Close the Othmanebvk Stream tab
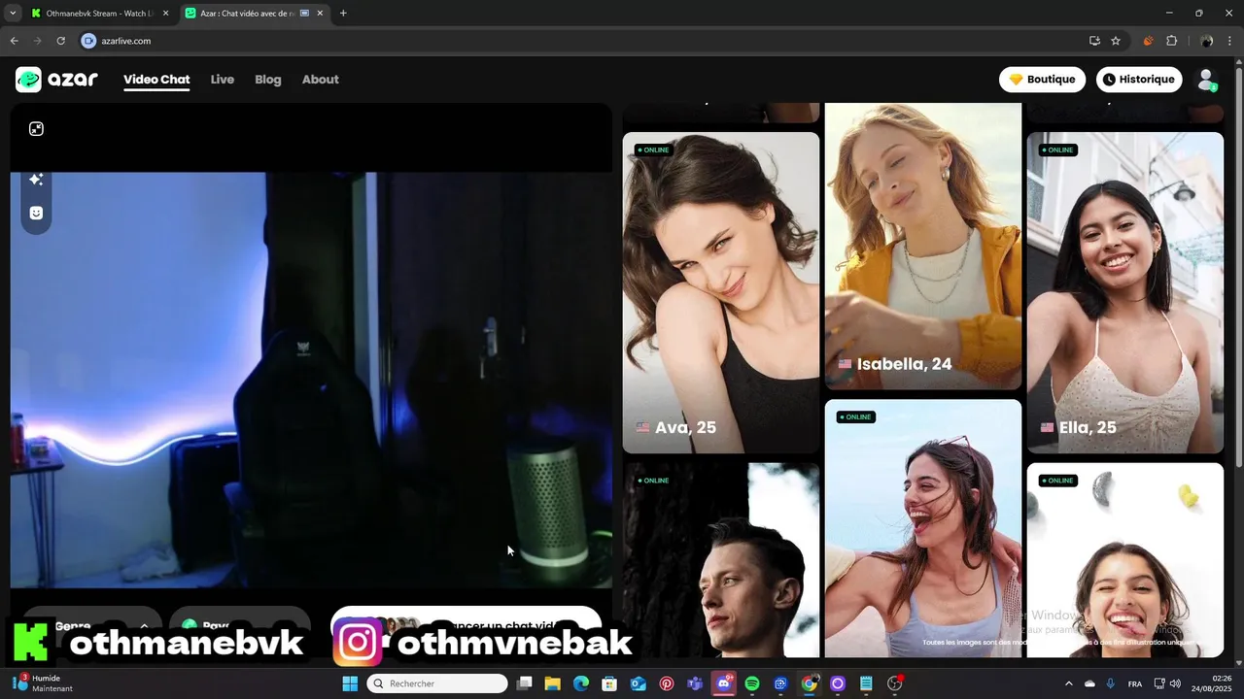 pyautogui.click(x=165, y=14)
